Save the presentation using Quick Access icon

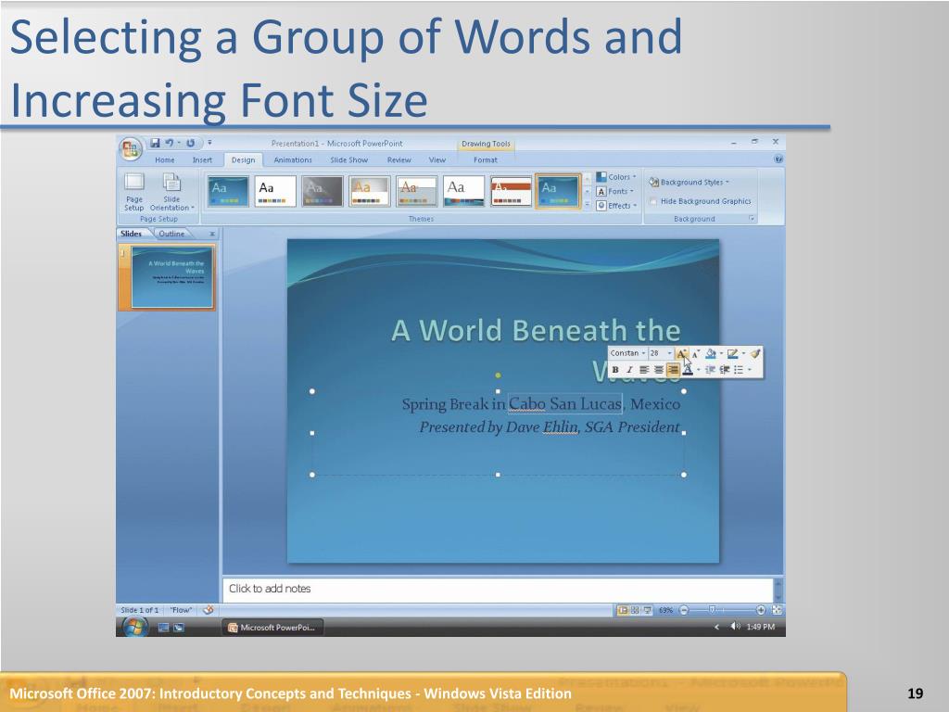pos(155,143)
